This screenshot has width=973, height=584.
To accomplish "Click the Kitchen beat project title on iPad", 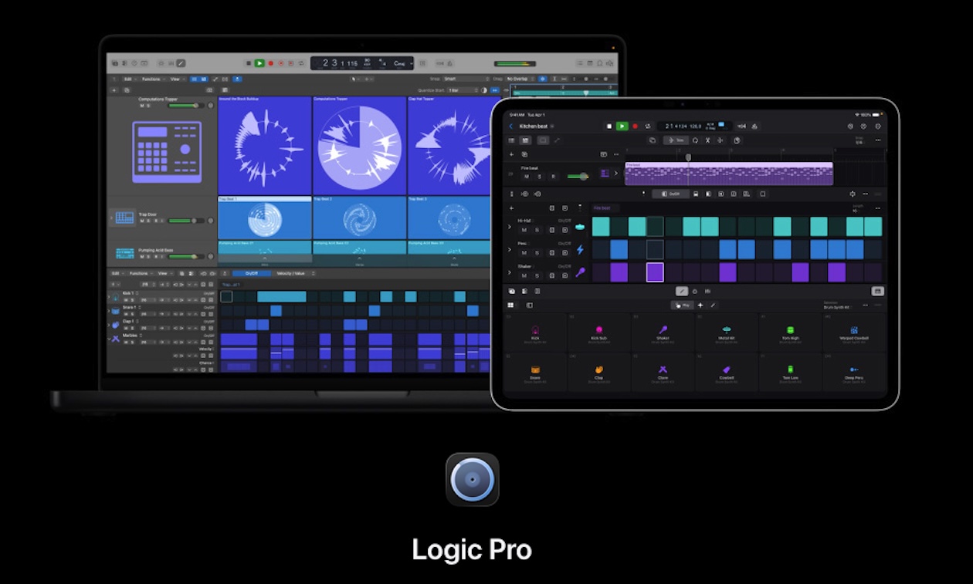I will (x=534, y=126).
